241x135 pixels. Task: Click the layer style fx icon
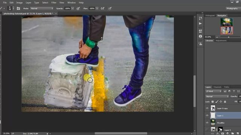[x=218, y=133]
